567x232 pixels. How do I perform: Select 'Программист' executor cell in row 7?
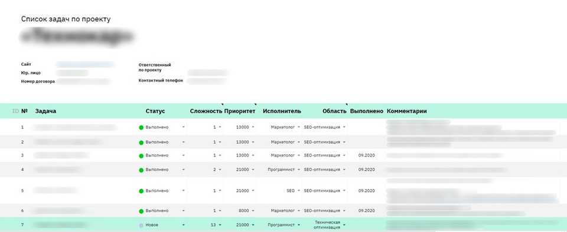click(281, 225)
